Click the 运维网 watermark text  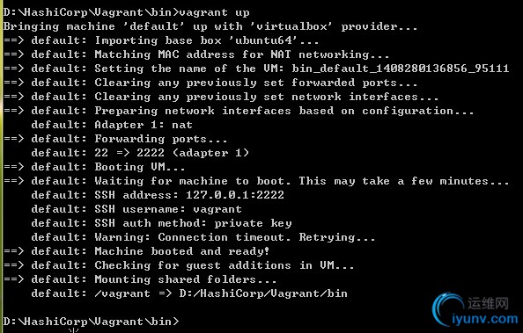click(488, 304)
